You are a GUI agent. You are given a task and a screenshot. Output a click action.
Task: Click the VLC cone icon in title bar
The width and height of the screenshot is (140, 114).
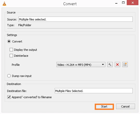pos(4,4)
